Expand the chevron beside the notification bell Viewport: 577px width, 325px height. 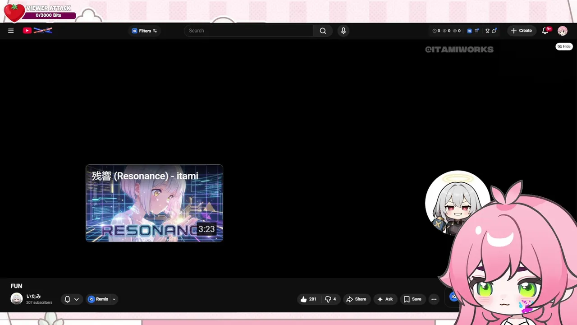[x=77, y=299]
